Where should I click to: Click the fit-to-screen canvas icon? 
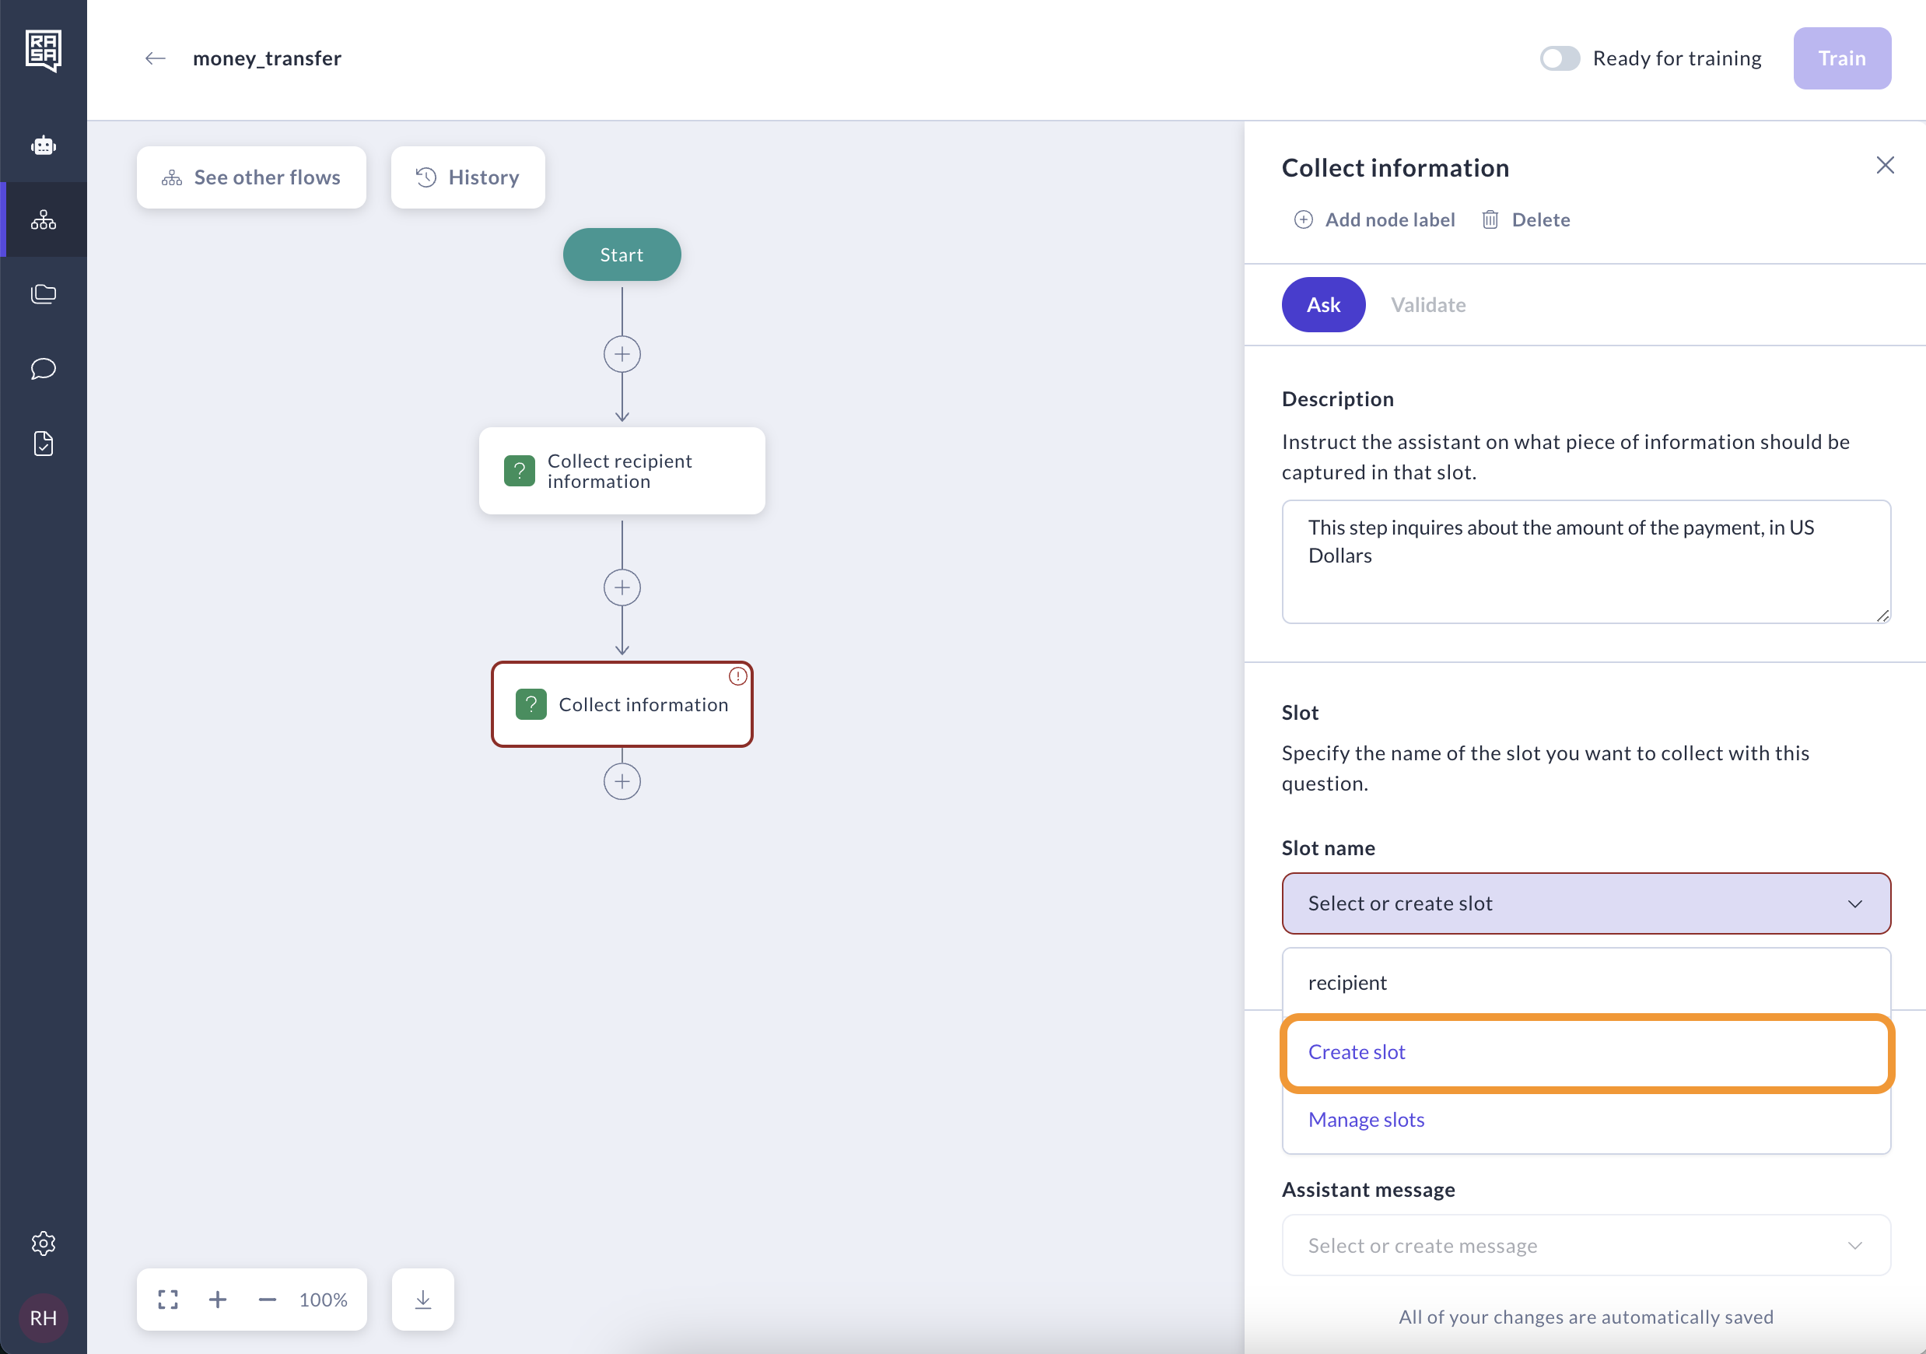168,1299
